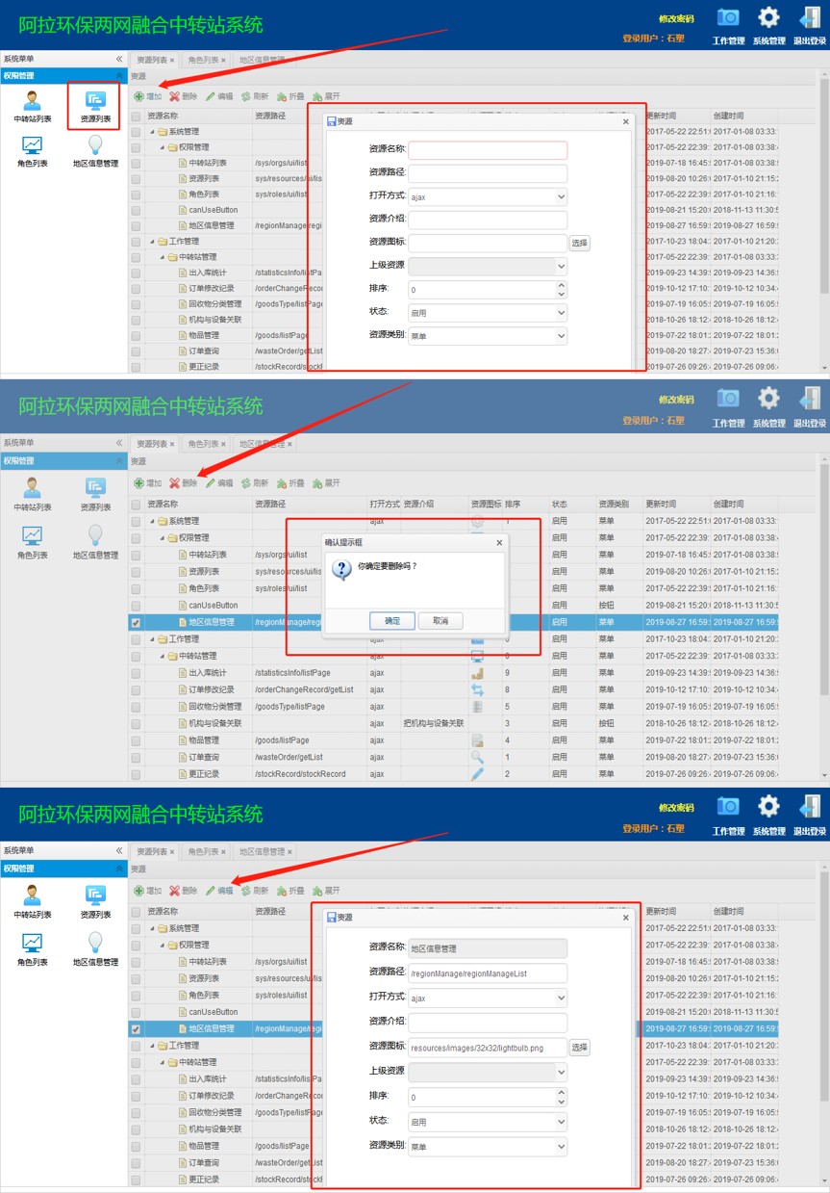Viewport: 830px width, 1193px height.
Task: Collapse 系统管理 tree node in middle screenshot
Action: pyautogui.click(x=151, y=521)
